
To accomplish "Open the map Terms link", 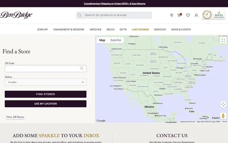I will pyautogui.click(x=225, y=121).
